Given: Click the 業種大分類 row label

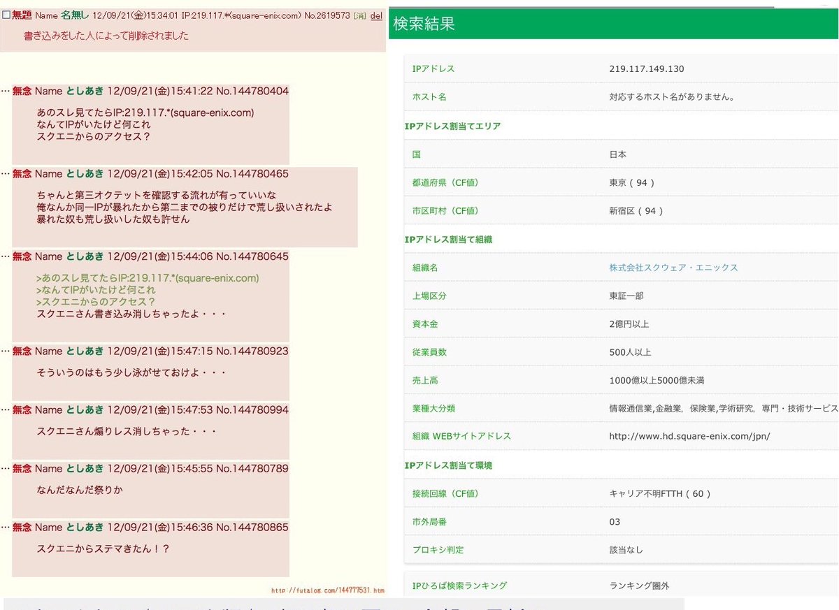Looking at the screenshot, I should (x=433, y=408).
